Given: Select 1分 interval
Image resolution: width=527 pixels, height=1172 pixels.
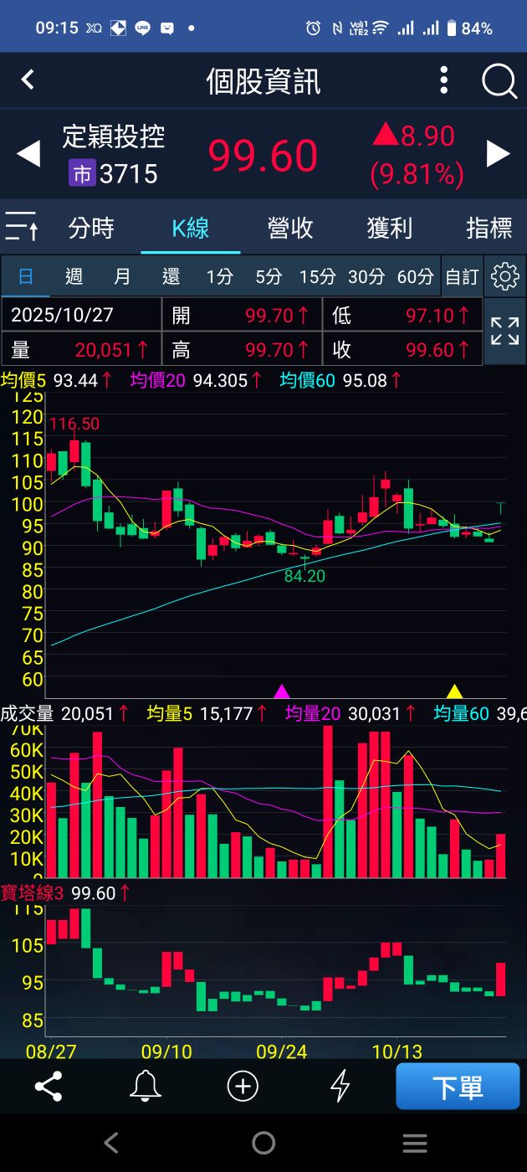Looking at the screenshot, I should coord(220,276).
